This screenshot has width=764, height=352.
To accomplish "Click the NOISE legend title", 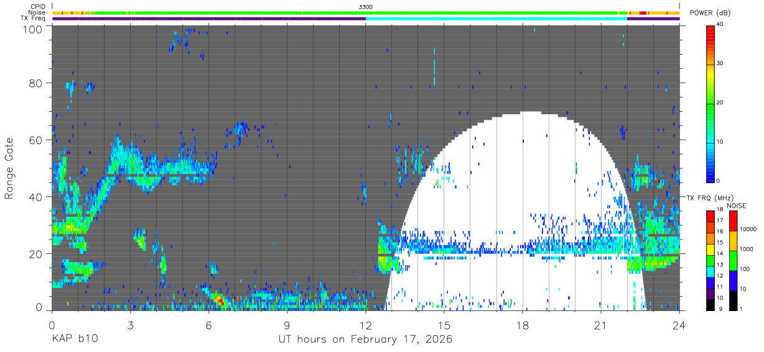I will point(736,205).
